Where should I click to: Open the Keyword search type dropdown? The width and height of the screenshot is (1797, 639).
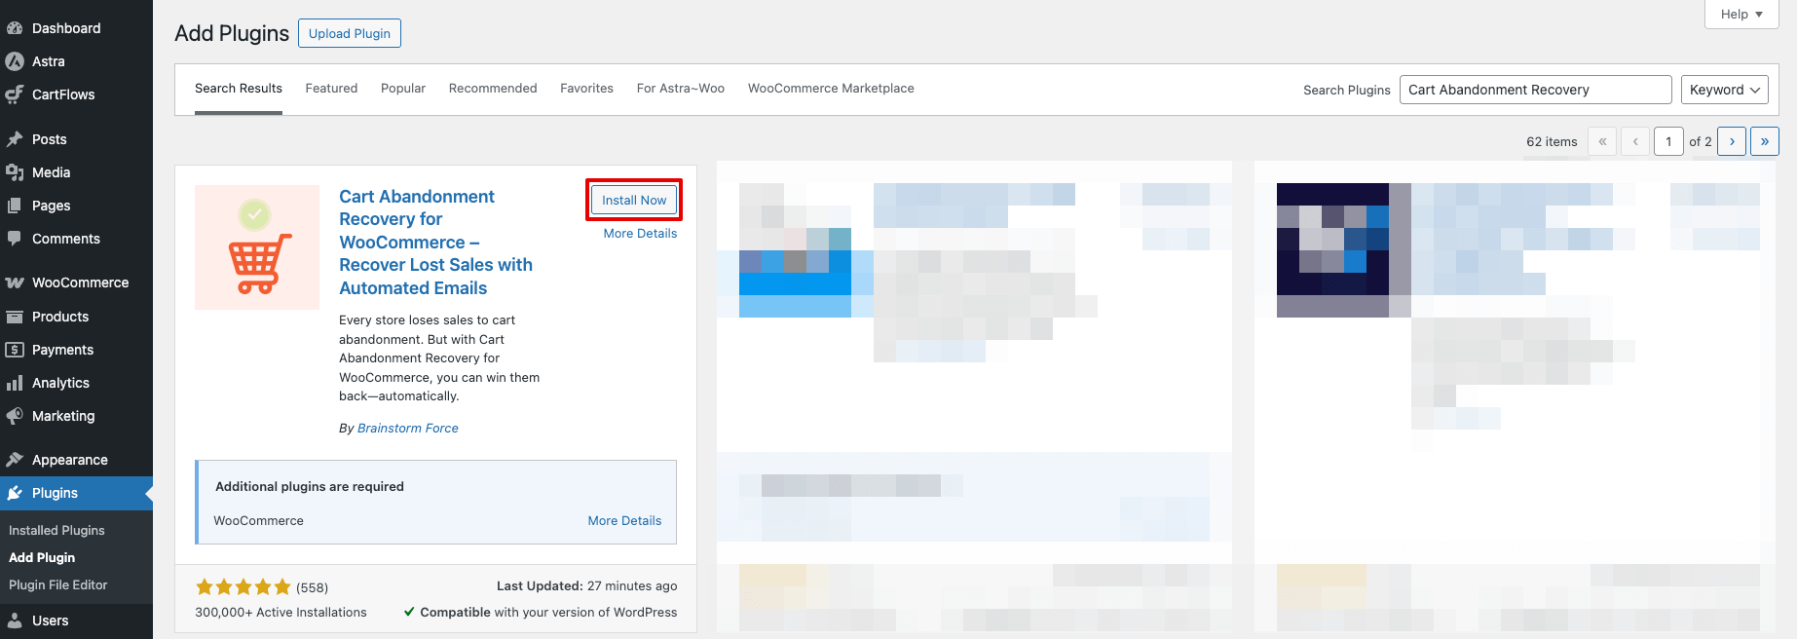click(x=1726, y=90)
